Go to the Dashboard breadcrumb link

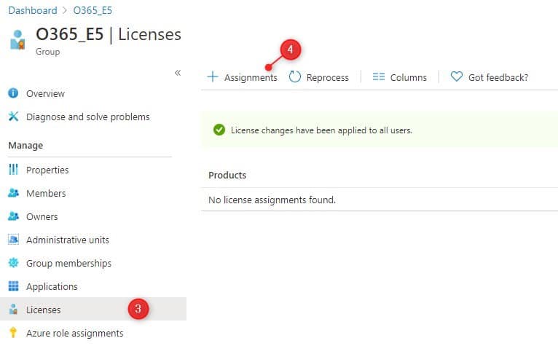(x=32, y=10)
